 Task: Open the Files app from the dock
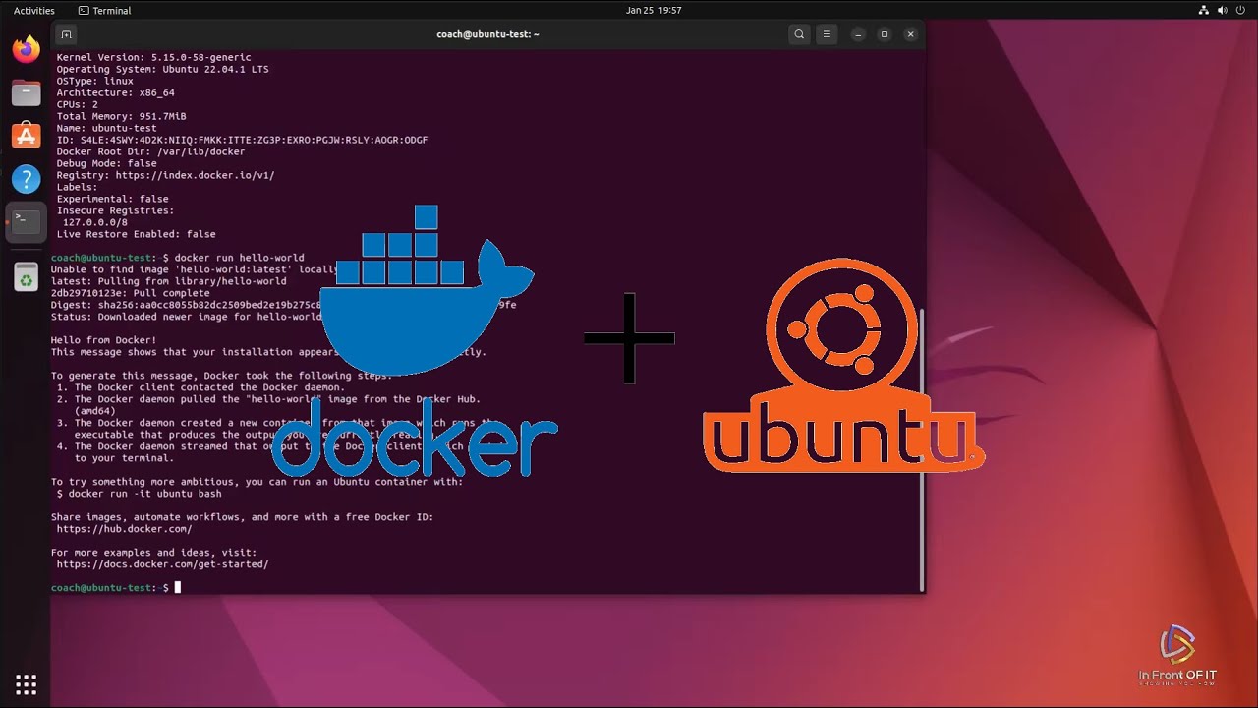coord(26,92)
